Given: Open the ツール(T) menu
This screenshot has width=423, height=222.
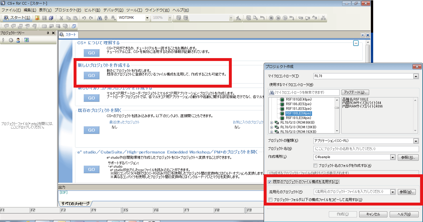Looking at the screenshot, I should coord(134,10).
